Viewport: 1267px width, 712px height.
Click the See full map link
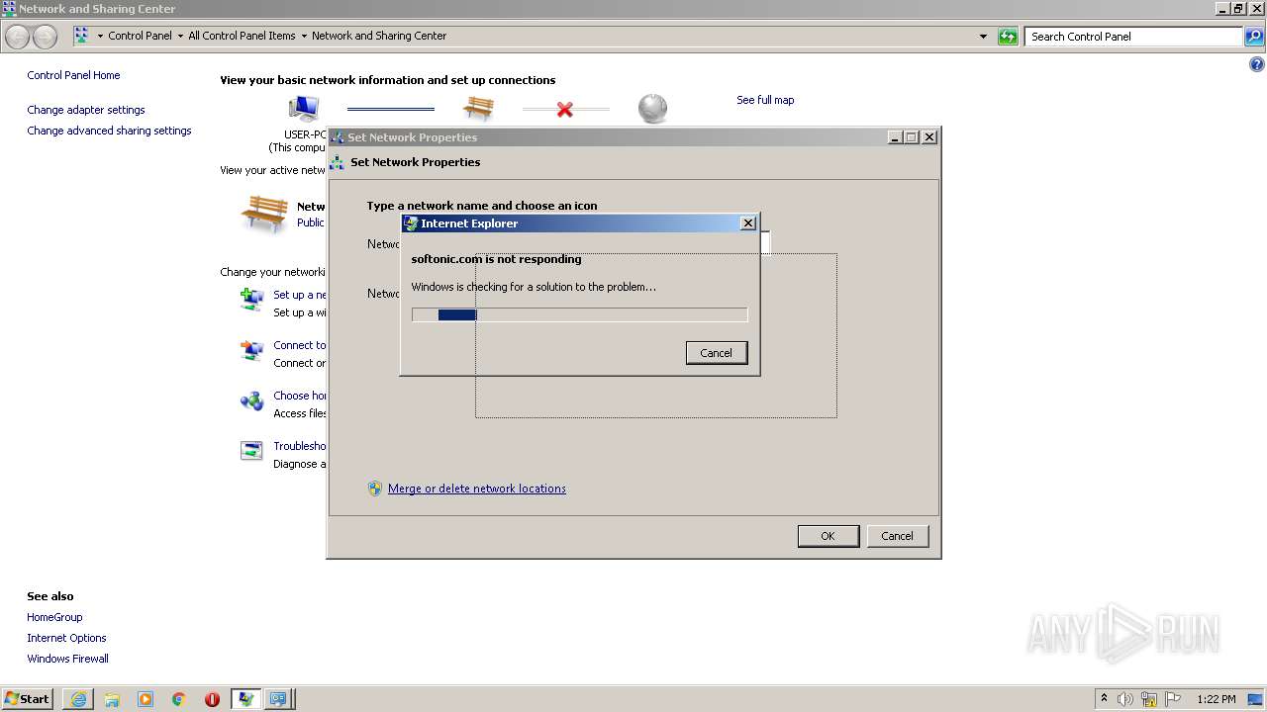click(x=765, y=100)
